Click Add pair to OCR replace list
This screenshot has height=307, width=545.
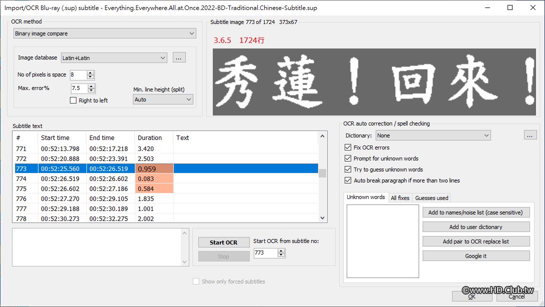pyautogui.click(x=476, y=241)
